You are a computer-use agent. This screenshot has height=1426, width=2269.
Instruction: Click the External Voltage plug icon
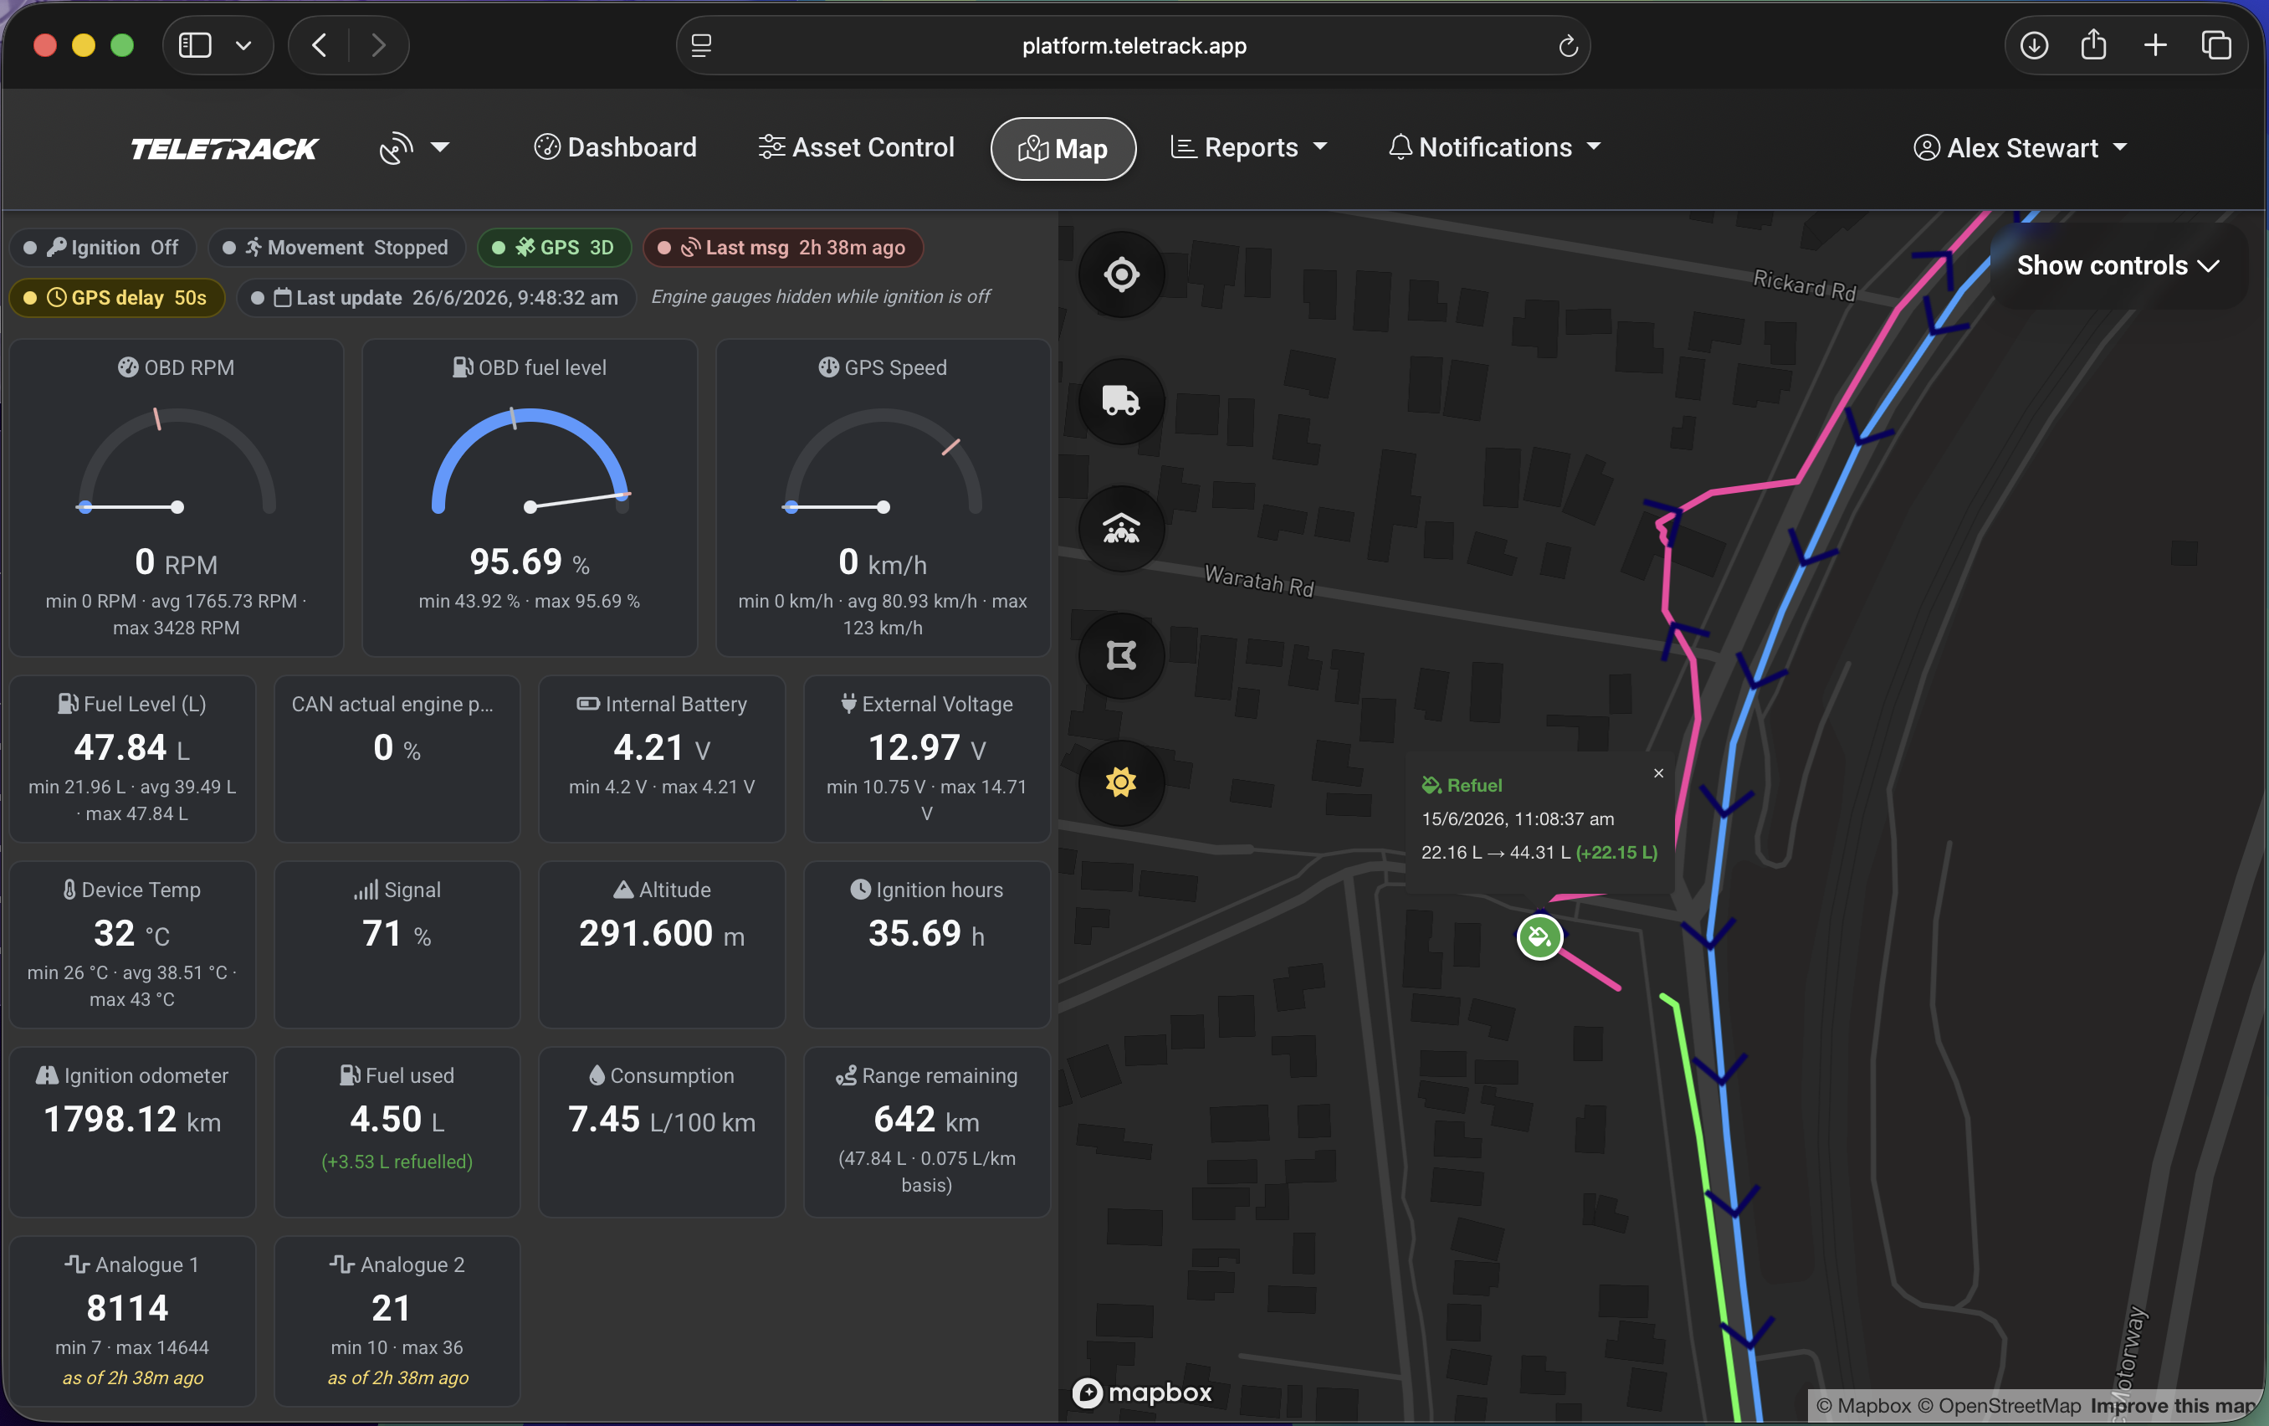click(849, 703)
